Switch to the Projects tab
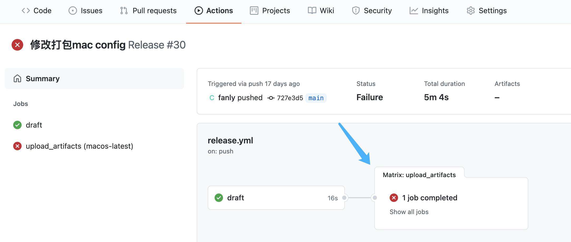The image size is (571, 242). (270, 11)
